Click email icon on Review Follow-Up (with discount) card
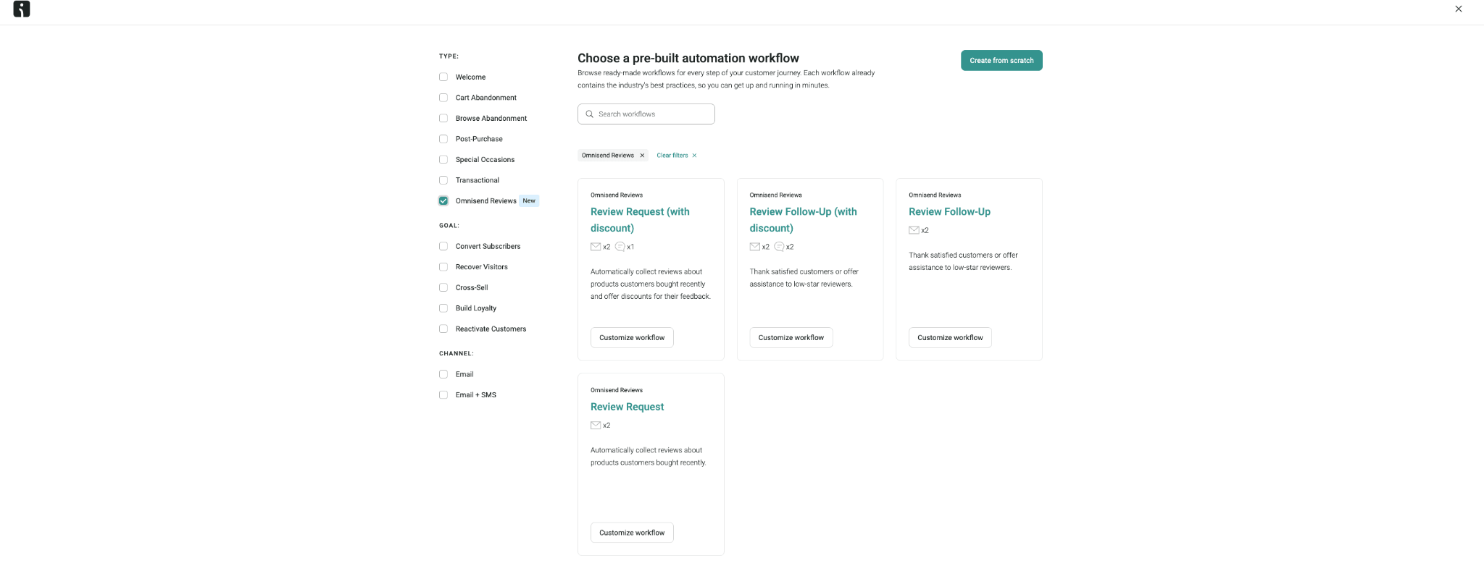Image resolution: width=1484 pixels, height=571 pixels. [755, 247]
